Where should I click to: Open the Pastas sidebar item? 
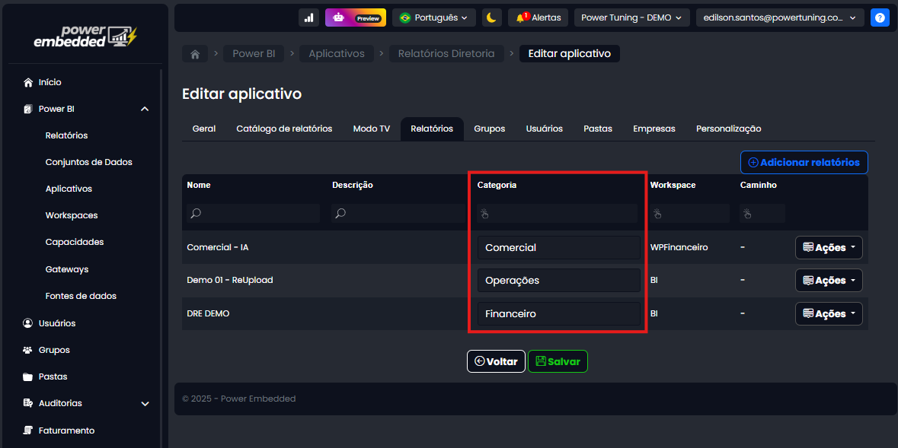coord(53,377)
